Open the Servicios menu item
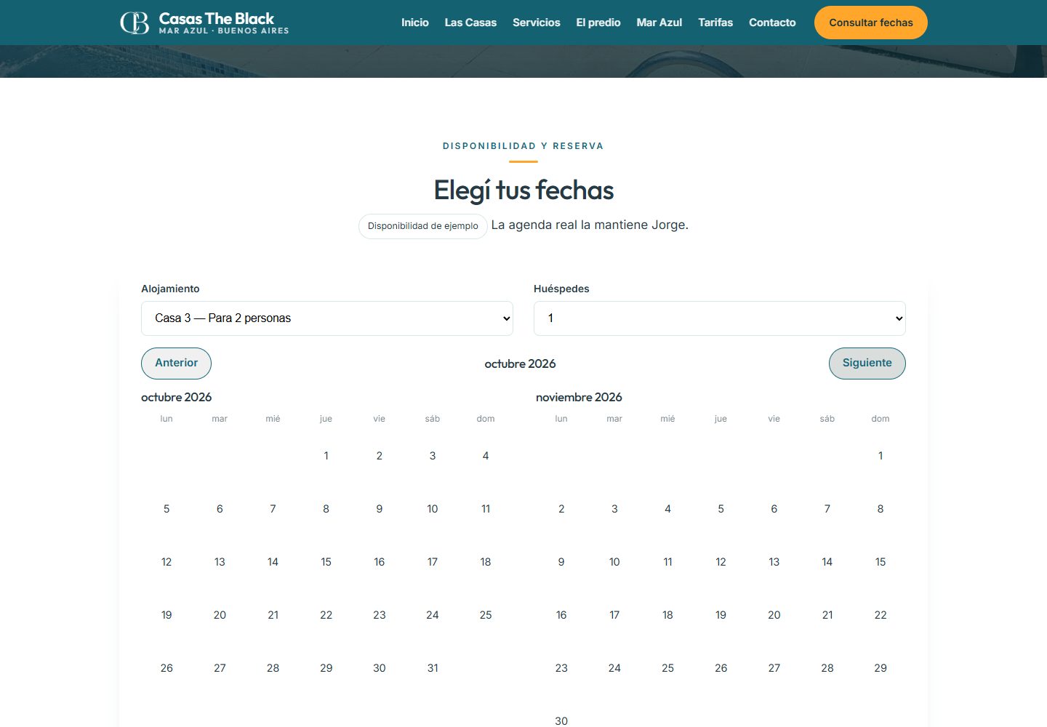The image size is (1047, 727). pyautogui.click(x=537, y=23)
